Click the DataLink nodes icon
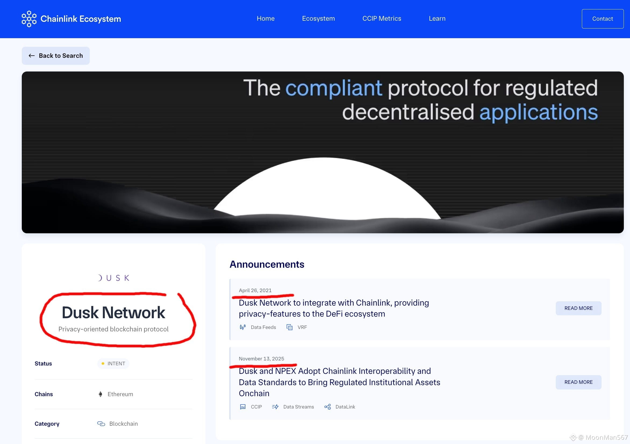The width and height of the screenshot is (630, 444). (x=328, y=407)
